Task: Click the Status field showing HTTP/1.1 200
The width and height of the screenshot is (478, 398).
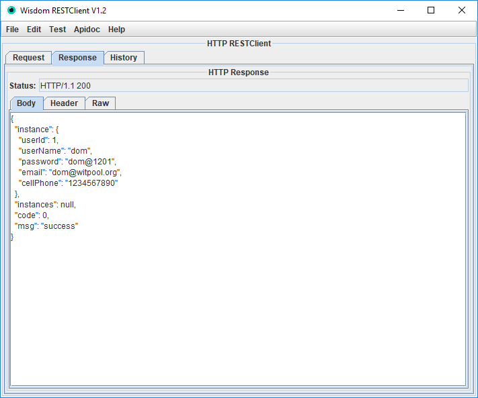Action: coord(253,85)
